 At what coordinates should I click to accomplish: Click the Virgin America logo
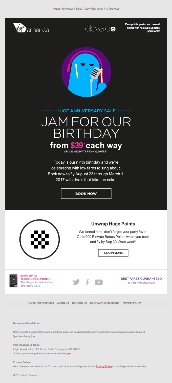tap(31, 28)
